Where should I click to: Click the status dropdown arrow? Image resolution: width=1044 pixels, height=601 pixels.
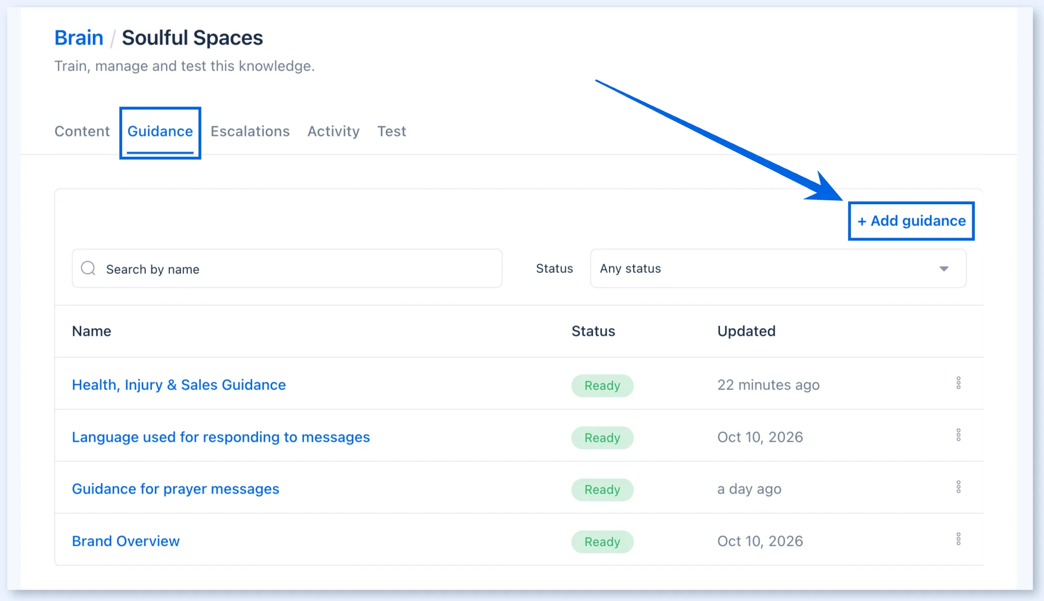[944, 269]
